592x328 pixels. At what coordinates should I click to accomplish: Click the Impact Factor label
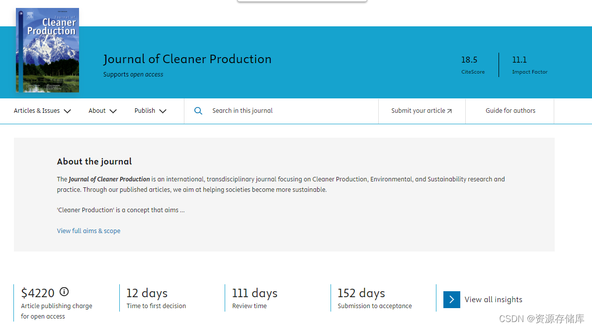530,72
